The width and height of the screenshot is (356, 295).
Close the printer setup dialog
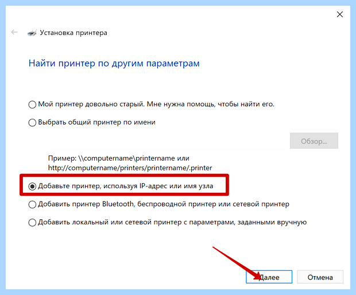point(340,14)
